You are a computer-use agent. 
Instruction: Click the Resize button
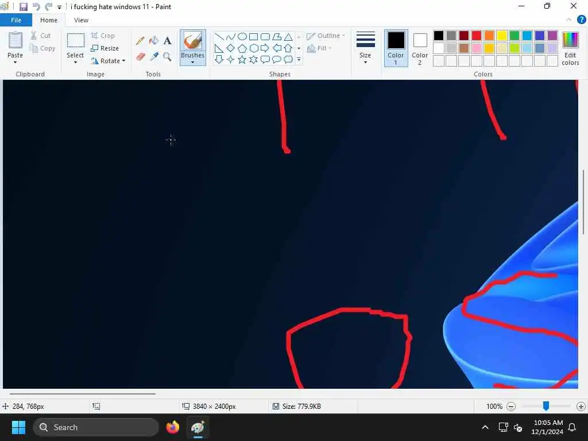[x=105, y=48]
